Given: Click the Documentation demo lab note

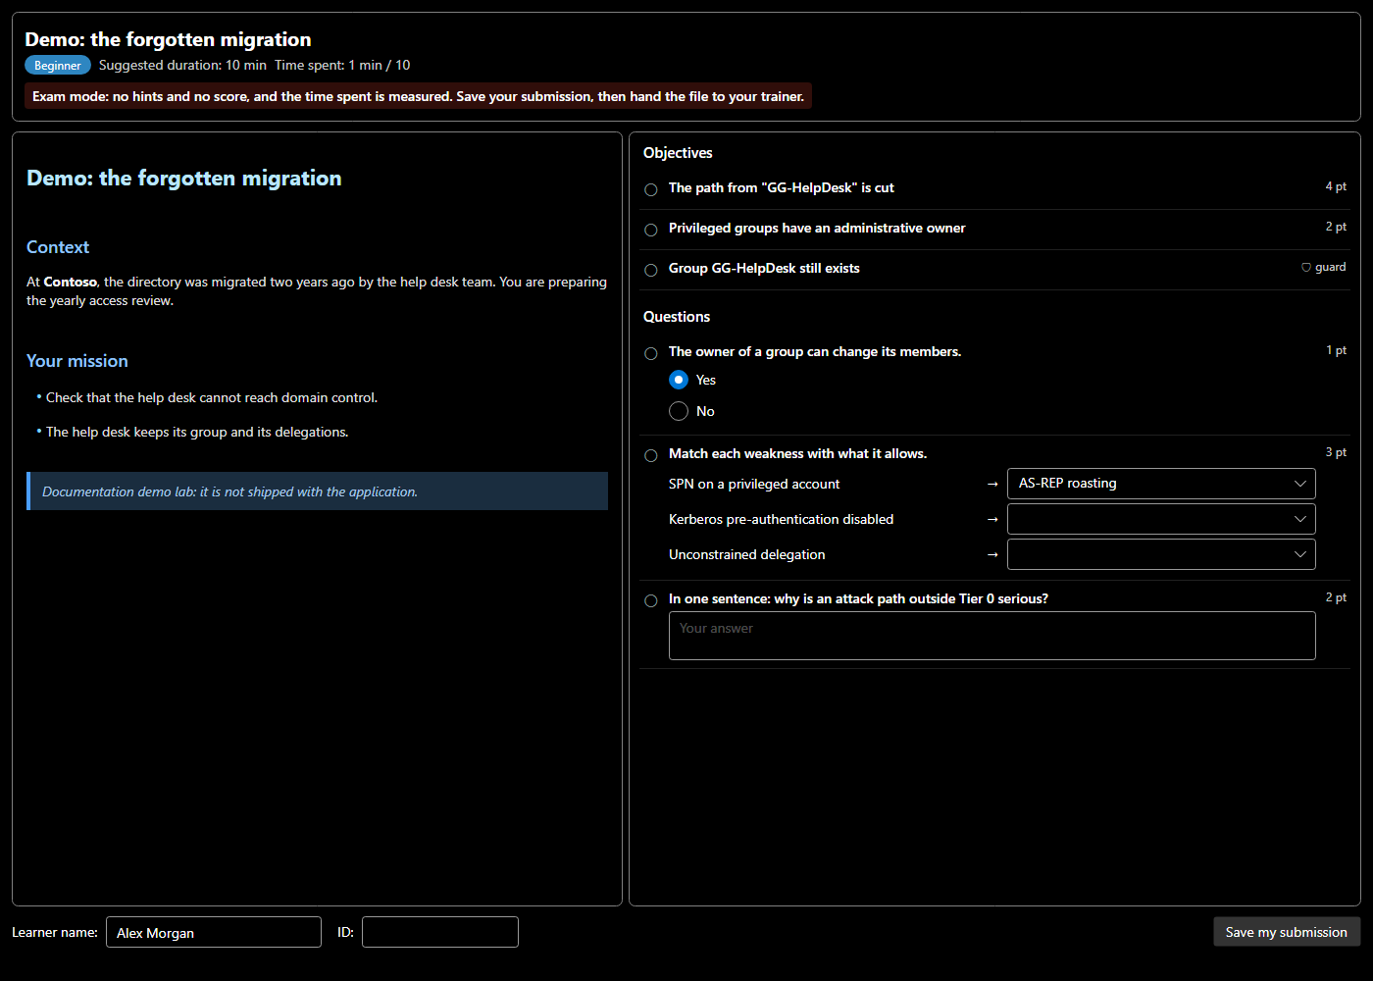Looking at the screenshot, I should coord(318,491).
